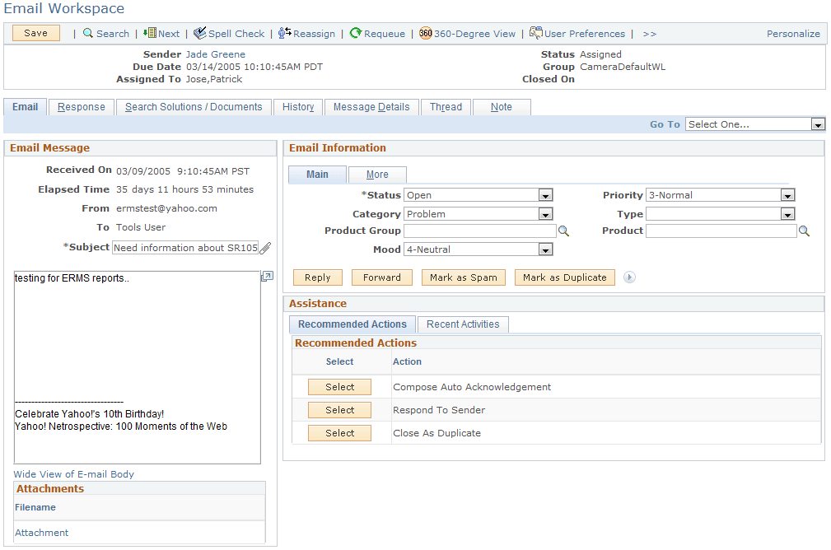Click Mark as Duplicate button
Screen dimensions: 831x550
coord(564,277)
